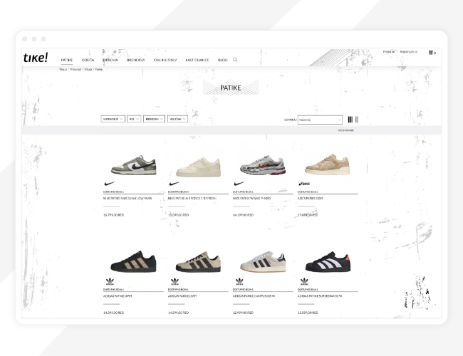Click Nike logo under Dunk Low shoe
Image resolution: width=463 pixels, height=356 pixels.
(x=110, y=184)
